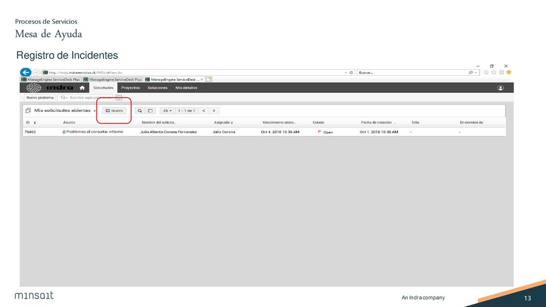Click the attachment icon beside Problemas al consultar
Screen dimensions: 546x307
tap(64, 132)
